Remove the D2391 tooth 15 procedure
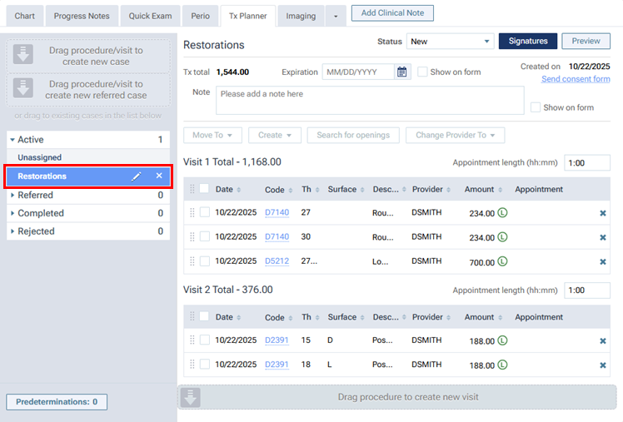The image size is (623, 422). 602,341
